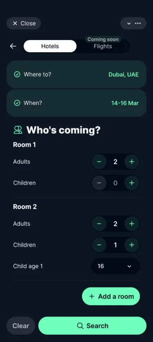Close the booking panel

pos(24,23)
